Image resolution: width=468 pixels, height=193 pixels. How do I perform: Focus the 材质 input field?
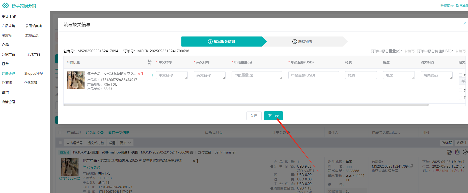click(361, 75)
